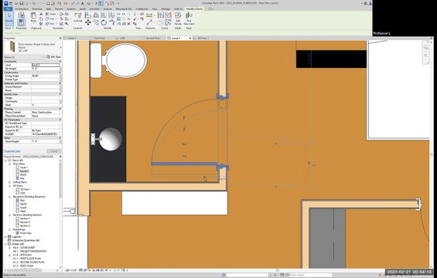Toggle Thin Lines in the quick access toolbar
Image resolution: width=437 pixels, height=278 pixels.
coord(101,3)
